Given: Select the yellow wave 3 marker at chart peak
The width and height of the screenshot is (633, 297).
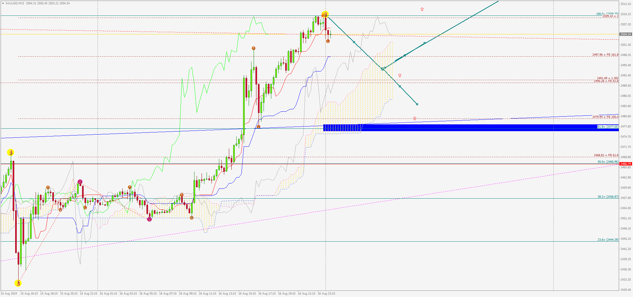Looking at the screenshot, I should point(325,14).
